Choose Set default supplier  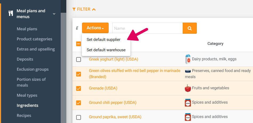pos(103,40)
